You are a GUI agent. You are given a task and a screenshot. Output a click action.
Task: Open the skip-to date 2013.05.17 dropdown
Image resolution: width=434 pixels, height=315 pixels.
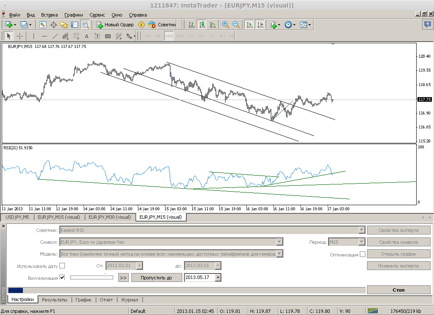(x=218, y=277)
